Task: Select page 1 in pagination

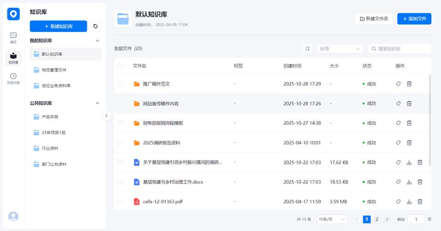Action: (x=367, y=219)
